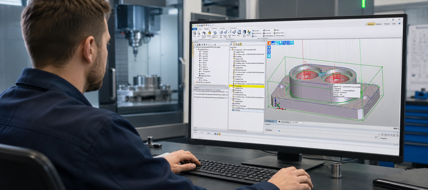
Task: Click the Simulation speed slider
Action: click(x=279, y=131)
